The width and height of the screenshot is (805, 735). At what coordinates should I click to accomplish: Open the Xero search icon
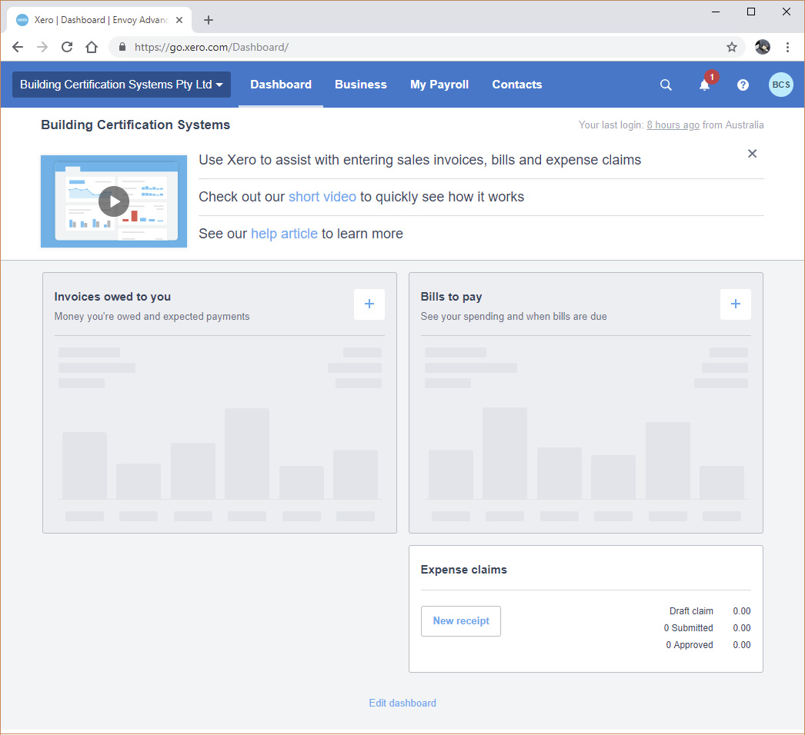coord(666,85)
